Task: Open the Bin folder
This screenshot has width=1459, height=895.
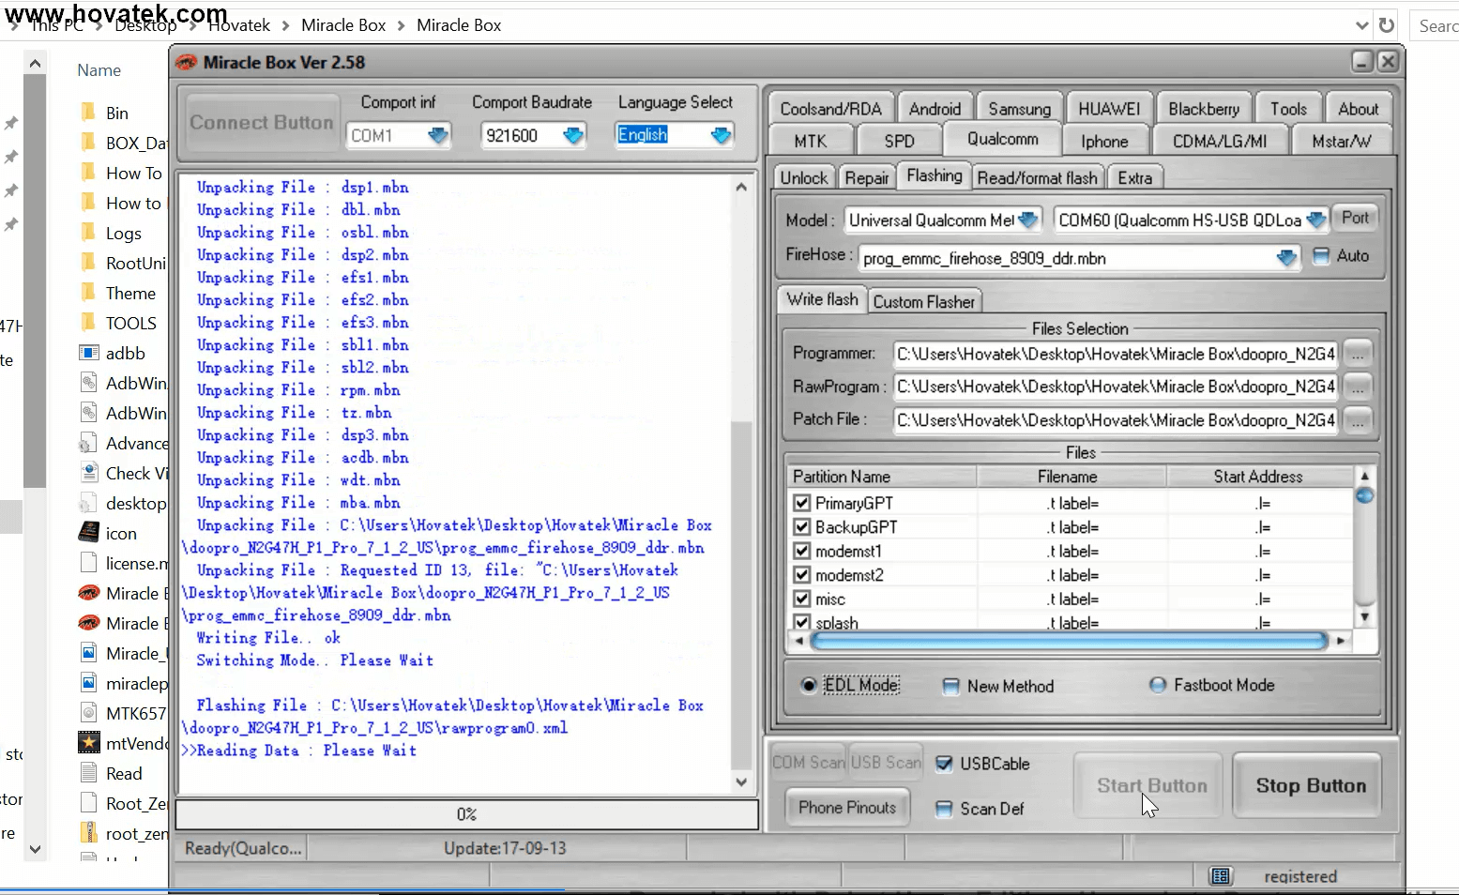Action: 116,114
